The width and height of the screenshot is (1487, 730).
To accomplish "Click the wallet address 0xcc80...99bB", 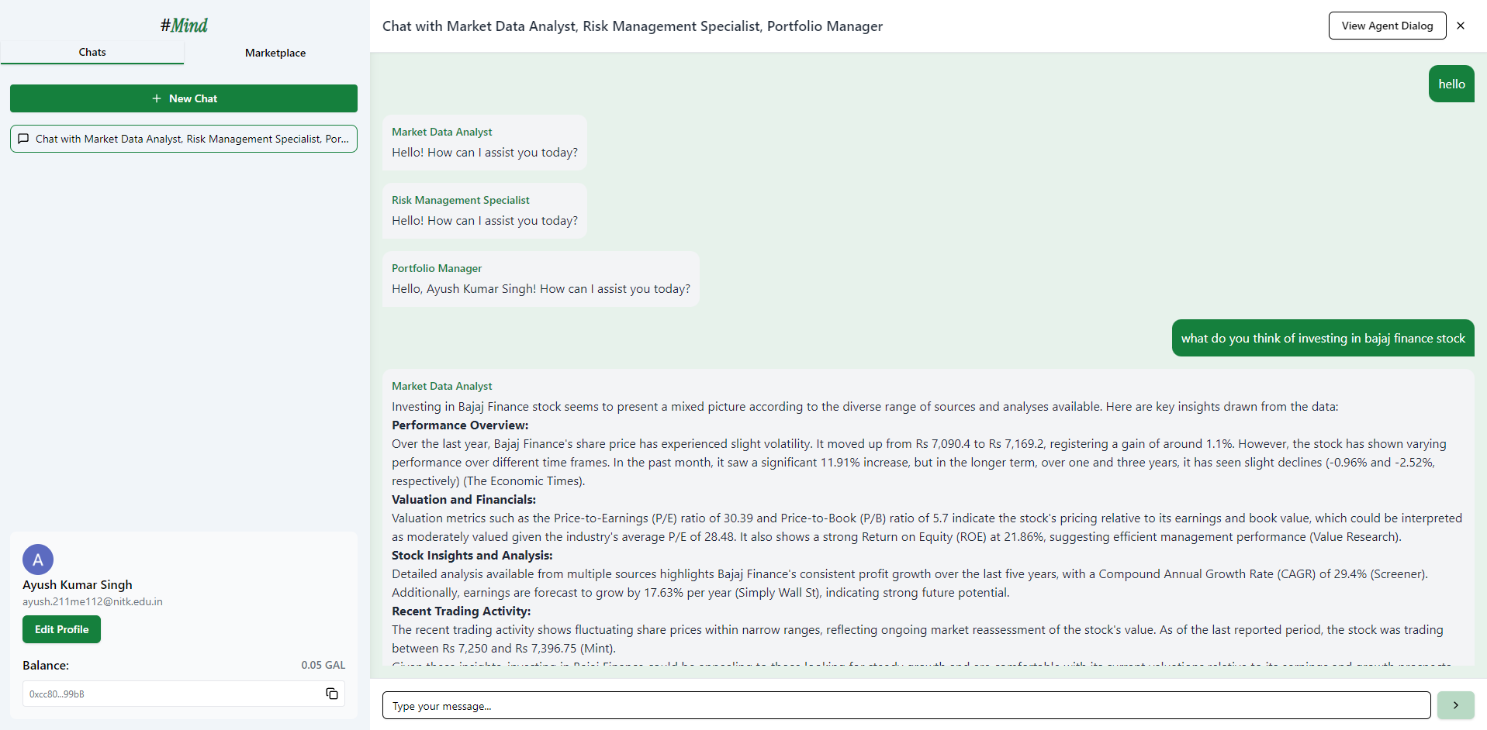I will [56, 694].
